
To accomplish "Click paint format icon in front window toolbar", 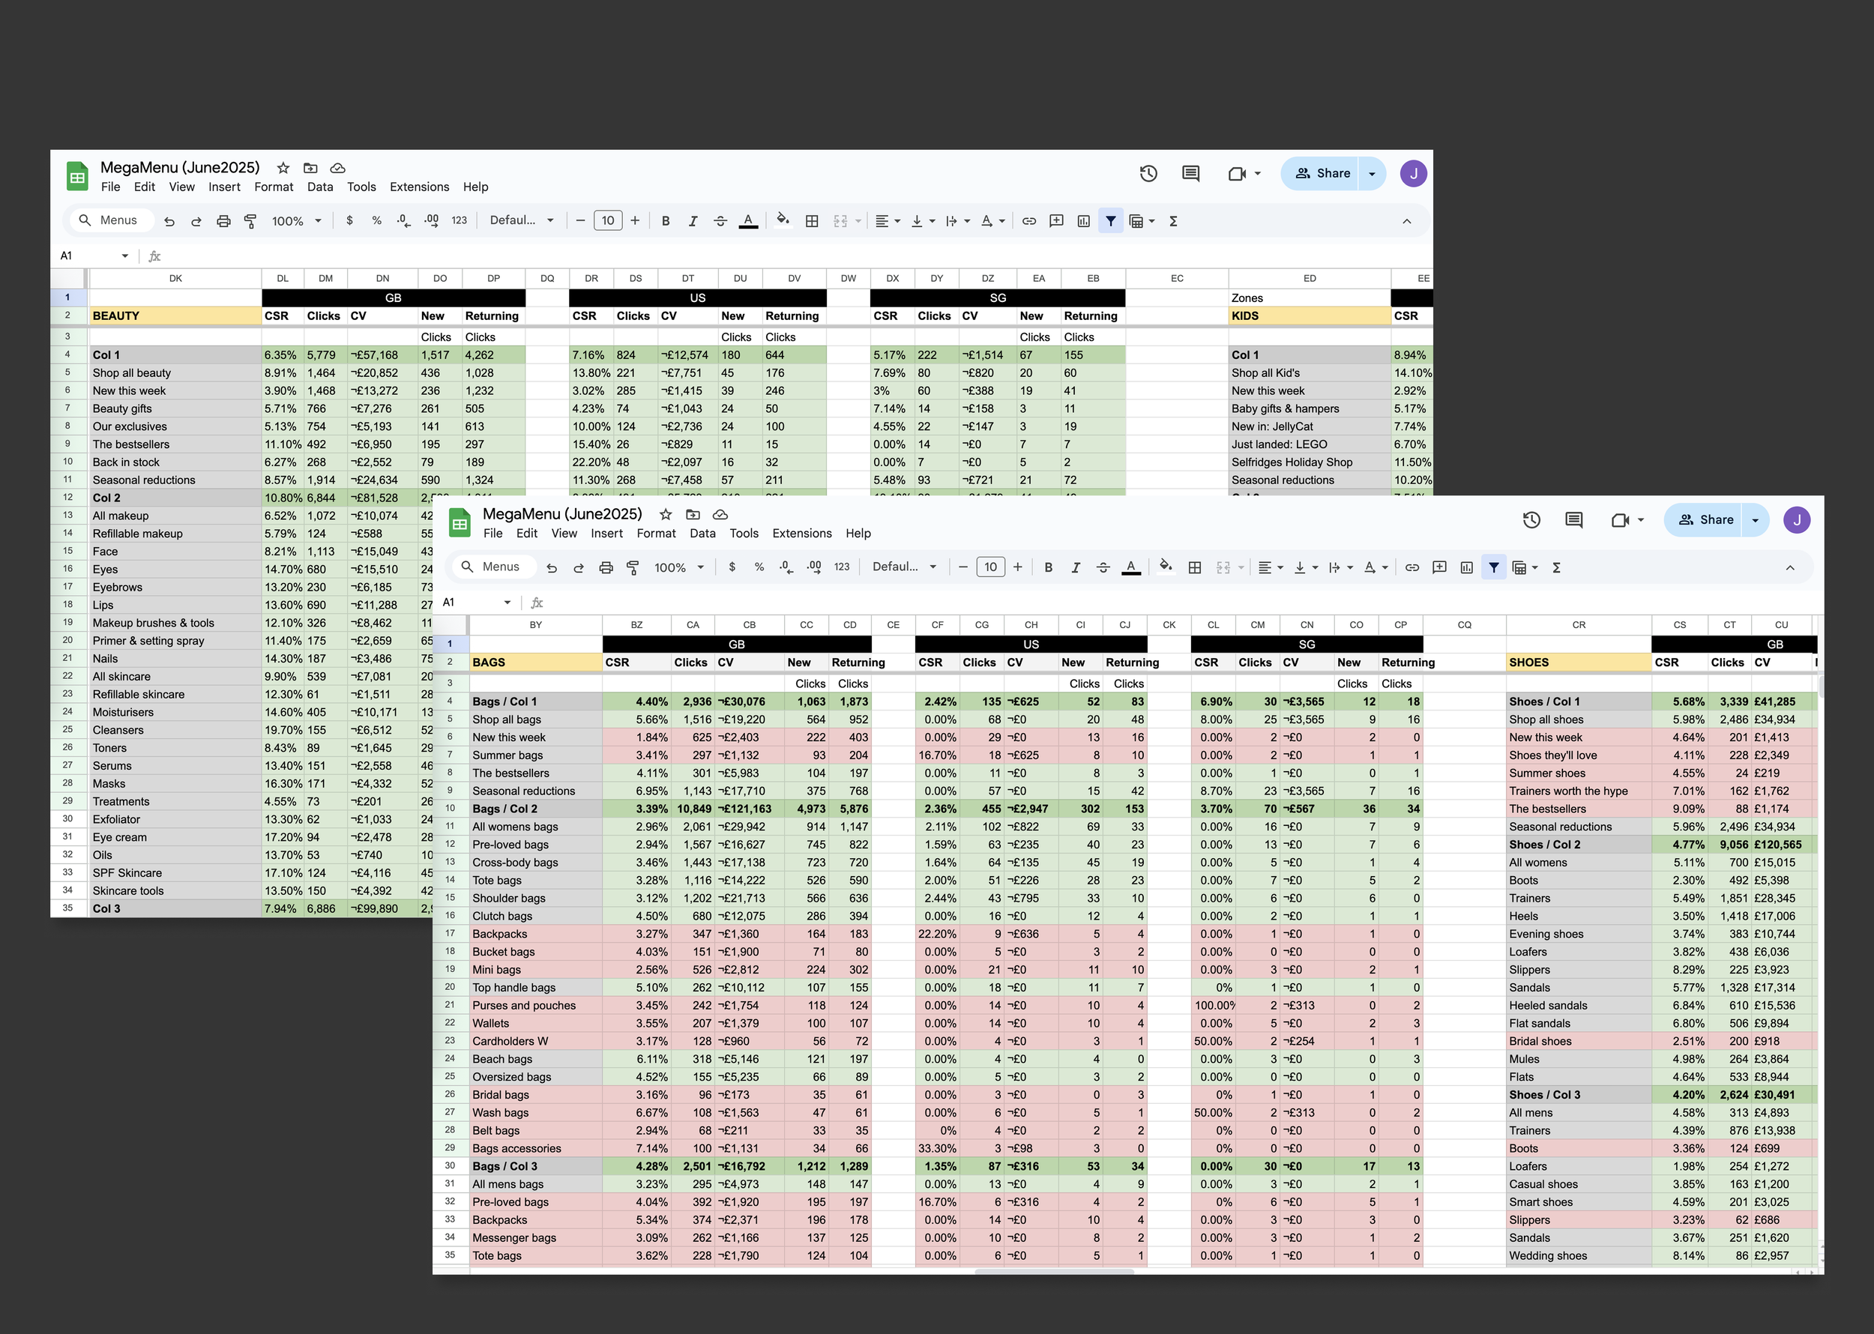I will 633,567.
